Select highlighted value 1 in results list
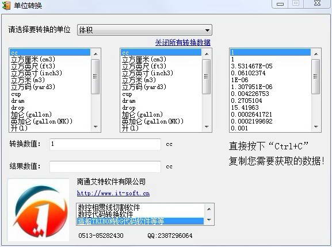Screen dimensions: 332x247 tap(270, 52)
